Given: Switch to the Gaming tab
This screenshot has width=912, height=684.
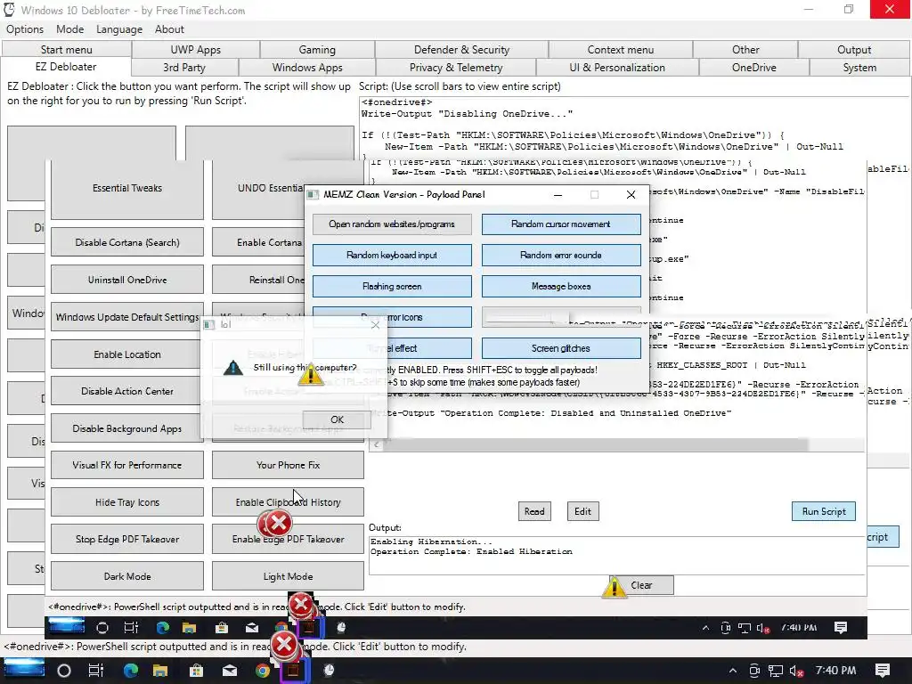Looking at the screenshot, I should (317, 50).
